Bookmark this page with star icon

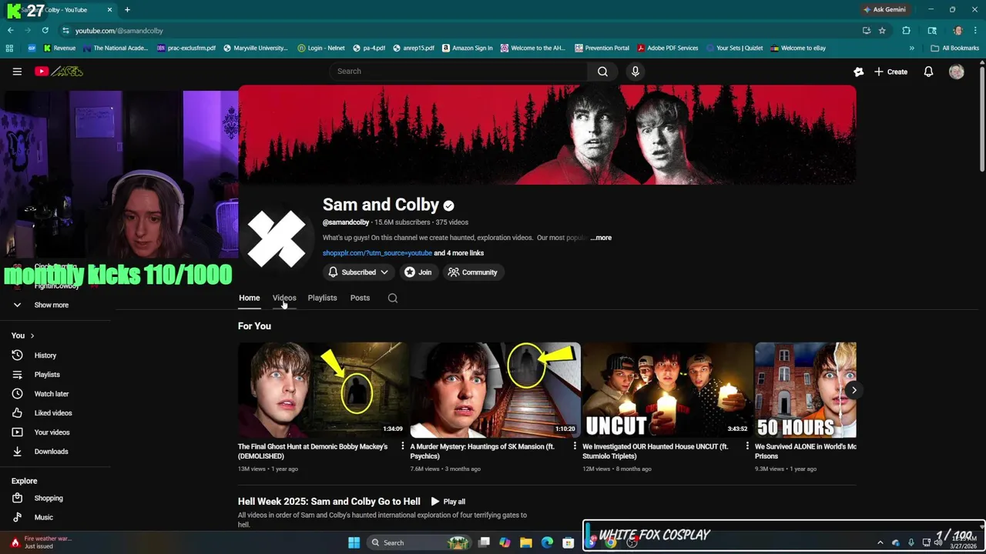pyautogui.click(x=882, y=31)
